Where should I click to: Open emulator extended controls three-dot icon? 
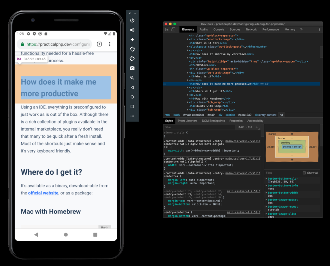(132, 116)
